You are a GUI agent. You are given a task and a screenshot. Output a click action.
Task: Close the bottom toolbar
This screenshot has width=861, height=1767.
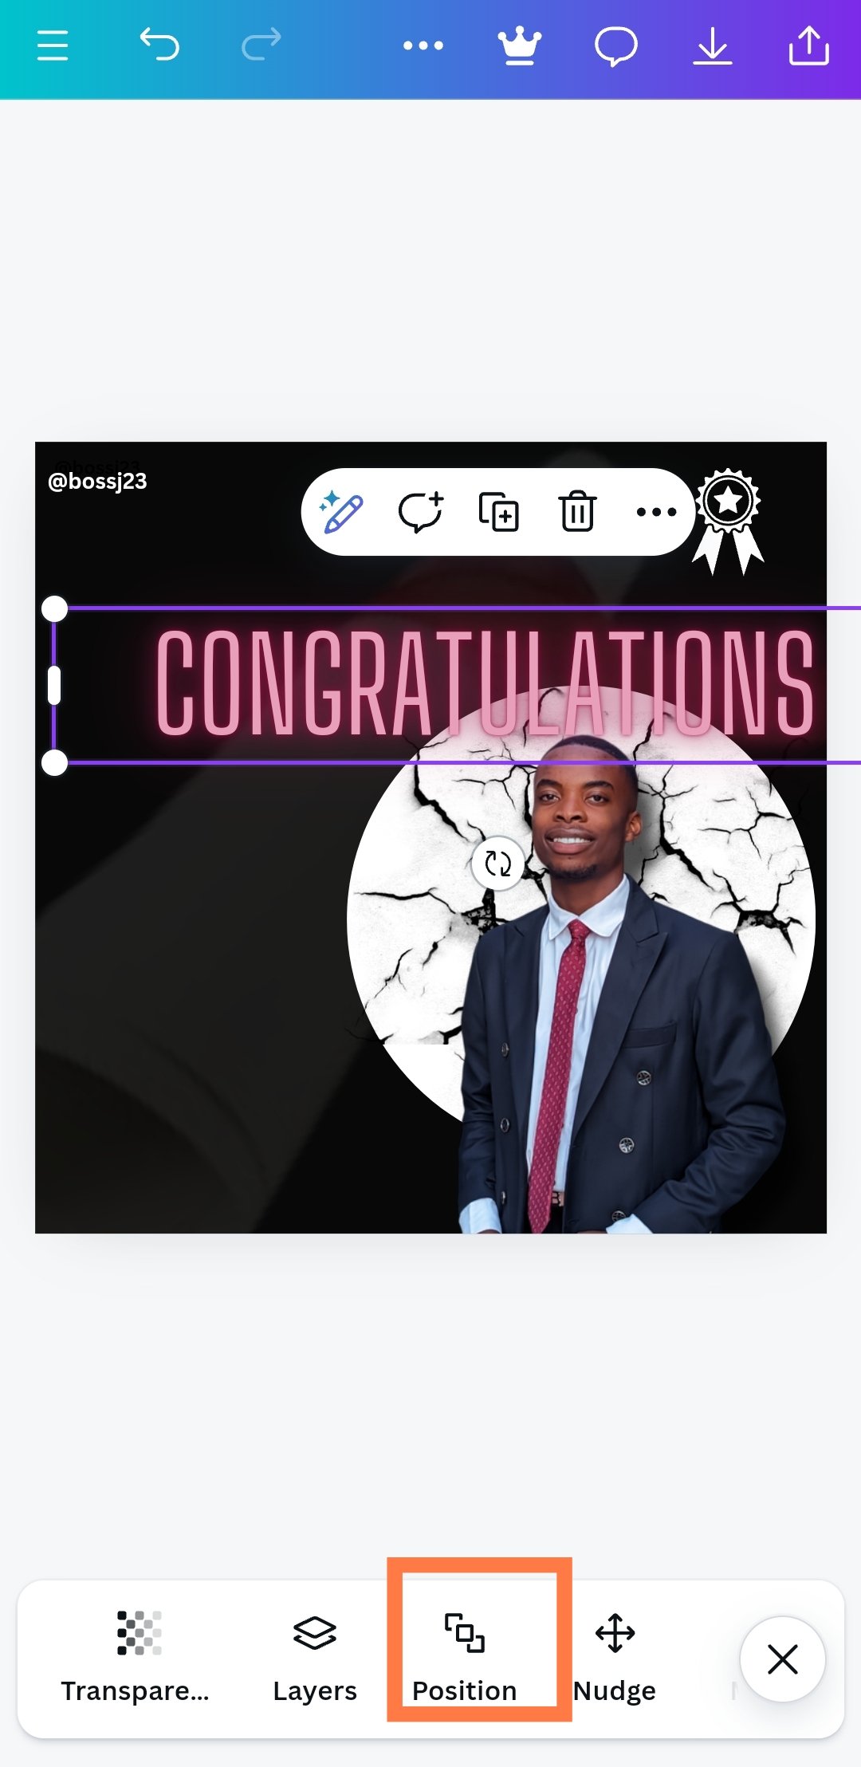(x=783, y=1659)
